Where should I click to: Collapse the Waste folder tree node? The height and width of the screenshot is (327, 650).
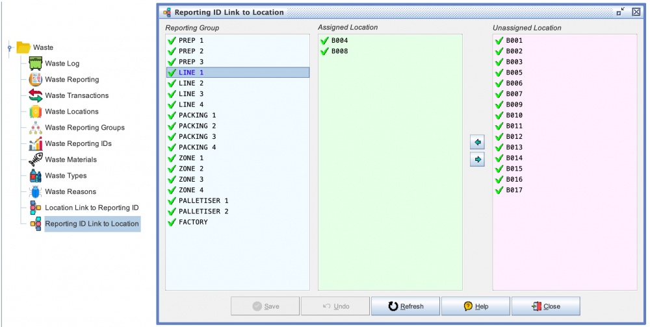pyautogui.click(x=9, y=47)
